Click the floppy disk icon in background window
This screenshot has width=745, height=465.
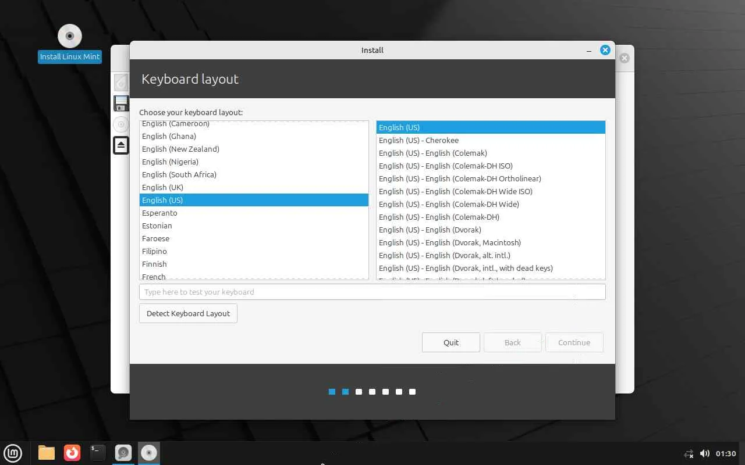coord(121,103)
